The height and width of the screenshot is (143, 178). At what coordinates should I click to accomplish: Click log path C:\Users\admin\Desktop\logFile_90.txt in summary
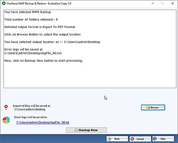(33, 53)
